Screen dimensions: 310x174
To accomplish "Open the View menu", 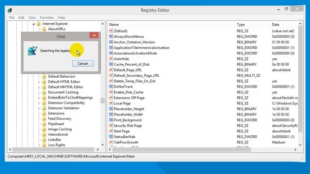I will click(32, 17).
